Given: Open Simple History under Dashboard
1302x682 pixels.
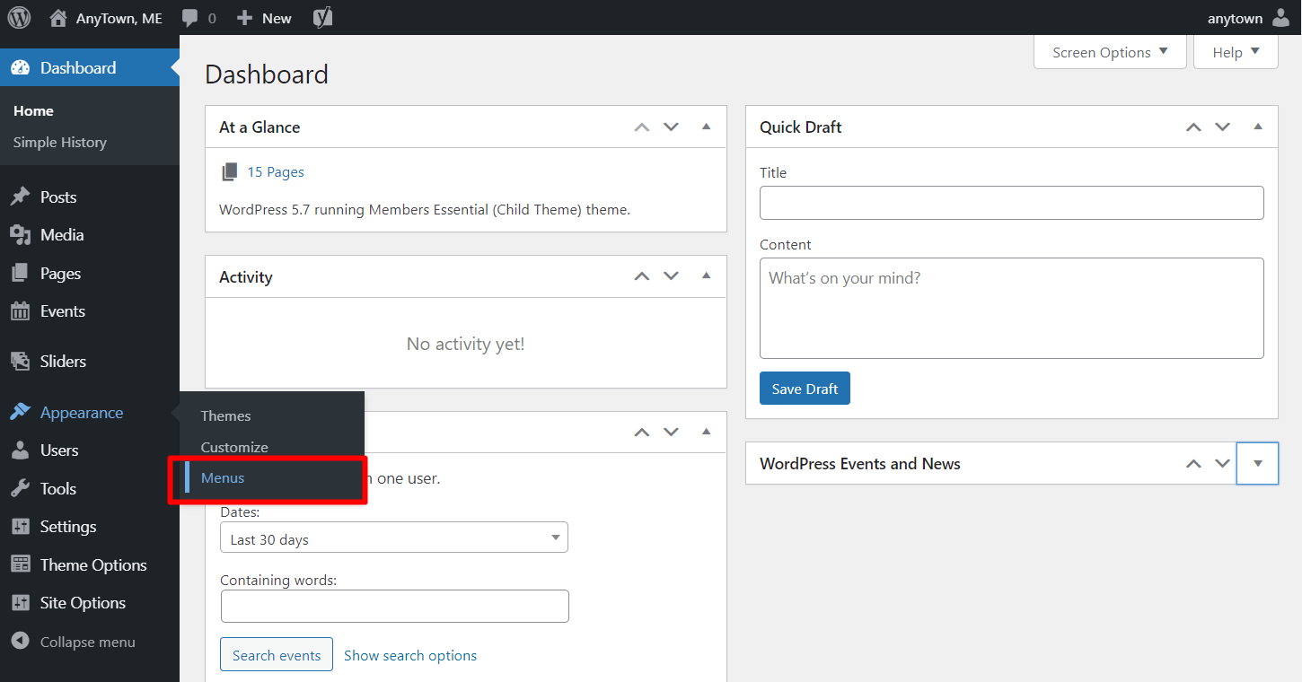Looking at the screenshot, I should click(x=59, y=143).
